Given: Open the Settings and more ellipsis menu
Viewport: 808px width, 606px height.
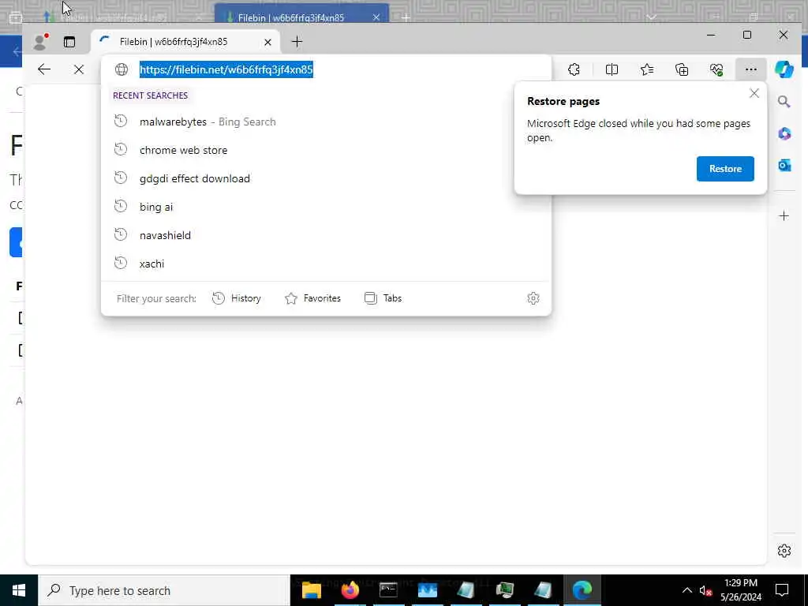Looking at the screenshot, I should coord(751,69).
